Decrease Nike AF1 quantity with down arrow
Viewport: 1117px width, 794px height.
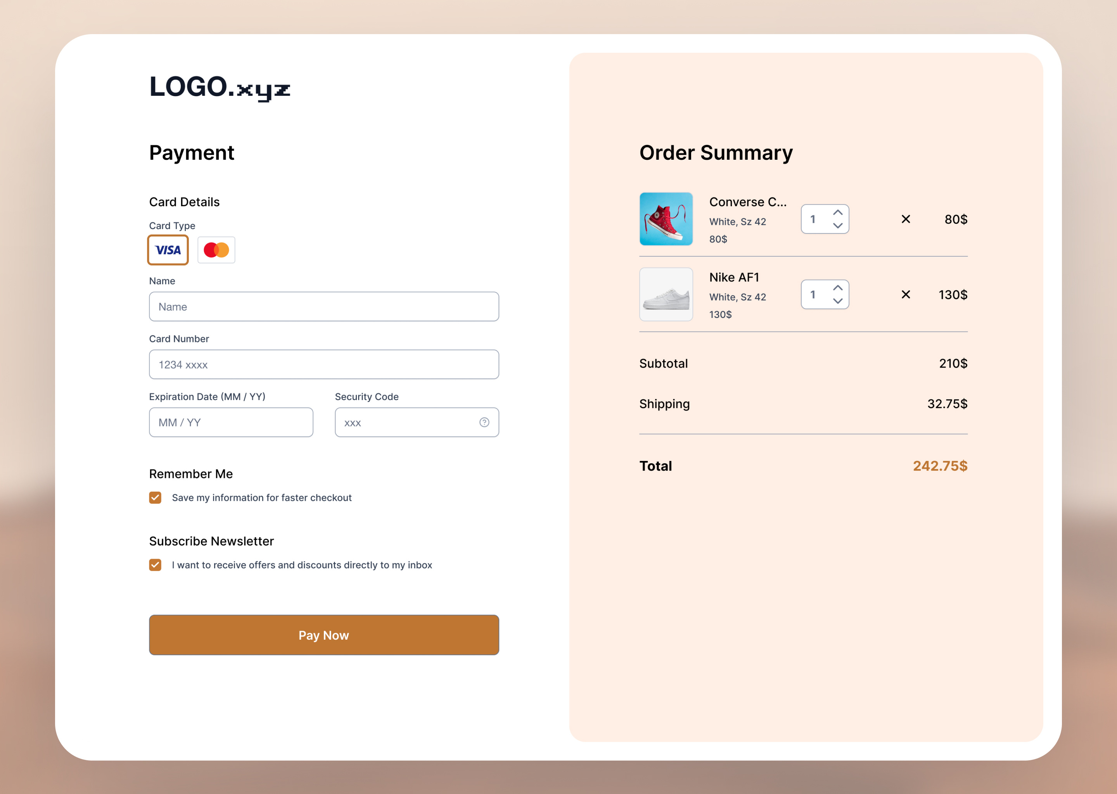coord(837,302)
